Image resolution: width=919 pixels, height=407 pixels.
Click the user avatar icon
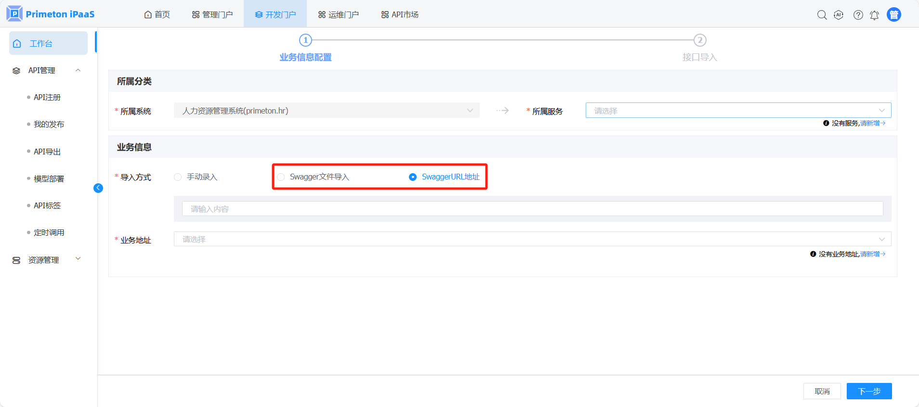[x=894, y=15]
